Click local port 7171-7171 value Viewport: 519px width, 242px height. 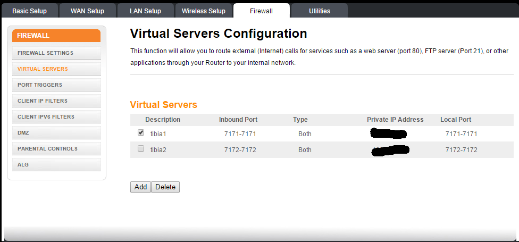462,134
